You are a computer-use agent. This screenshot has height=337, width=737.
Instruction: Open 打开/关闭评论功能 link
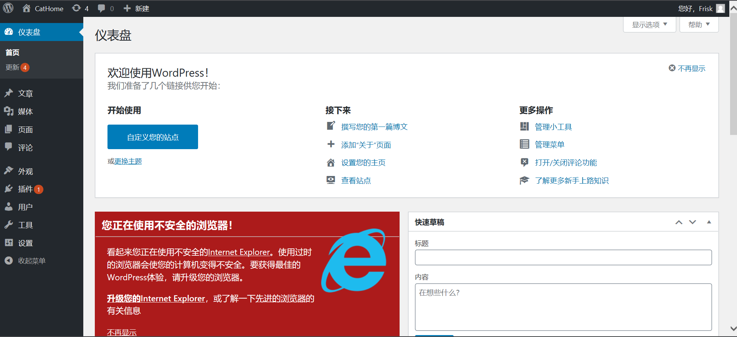point(566,163)
